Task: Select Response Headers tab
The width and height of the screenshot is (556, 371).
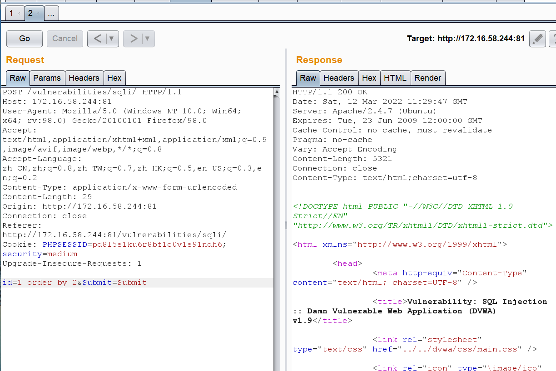Action: click(339, 78)
